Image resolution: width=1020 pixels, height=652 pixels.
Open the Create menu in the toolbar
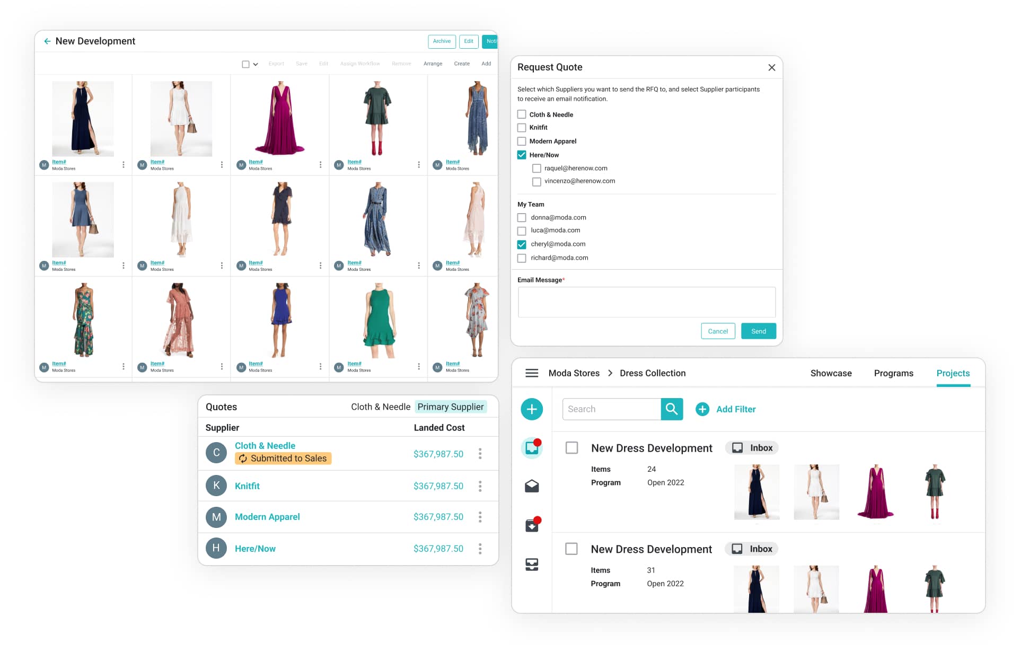coord(461,64)
